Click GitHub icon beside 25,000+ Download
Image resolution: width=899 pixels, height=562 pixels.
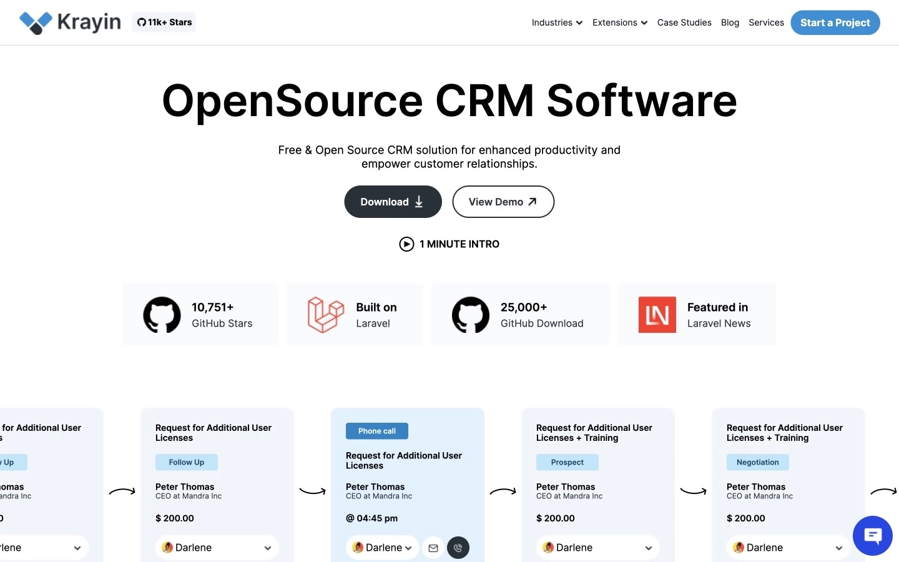471,315
